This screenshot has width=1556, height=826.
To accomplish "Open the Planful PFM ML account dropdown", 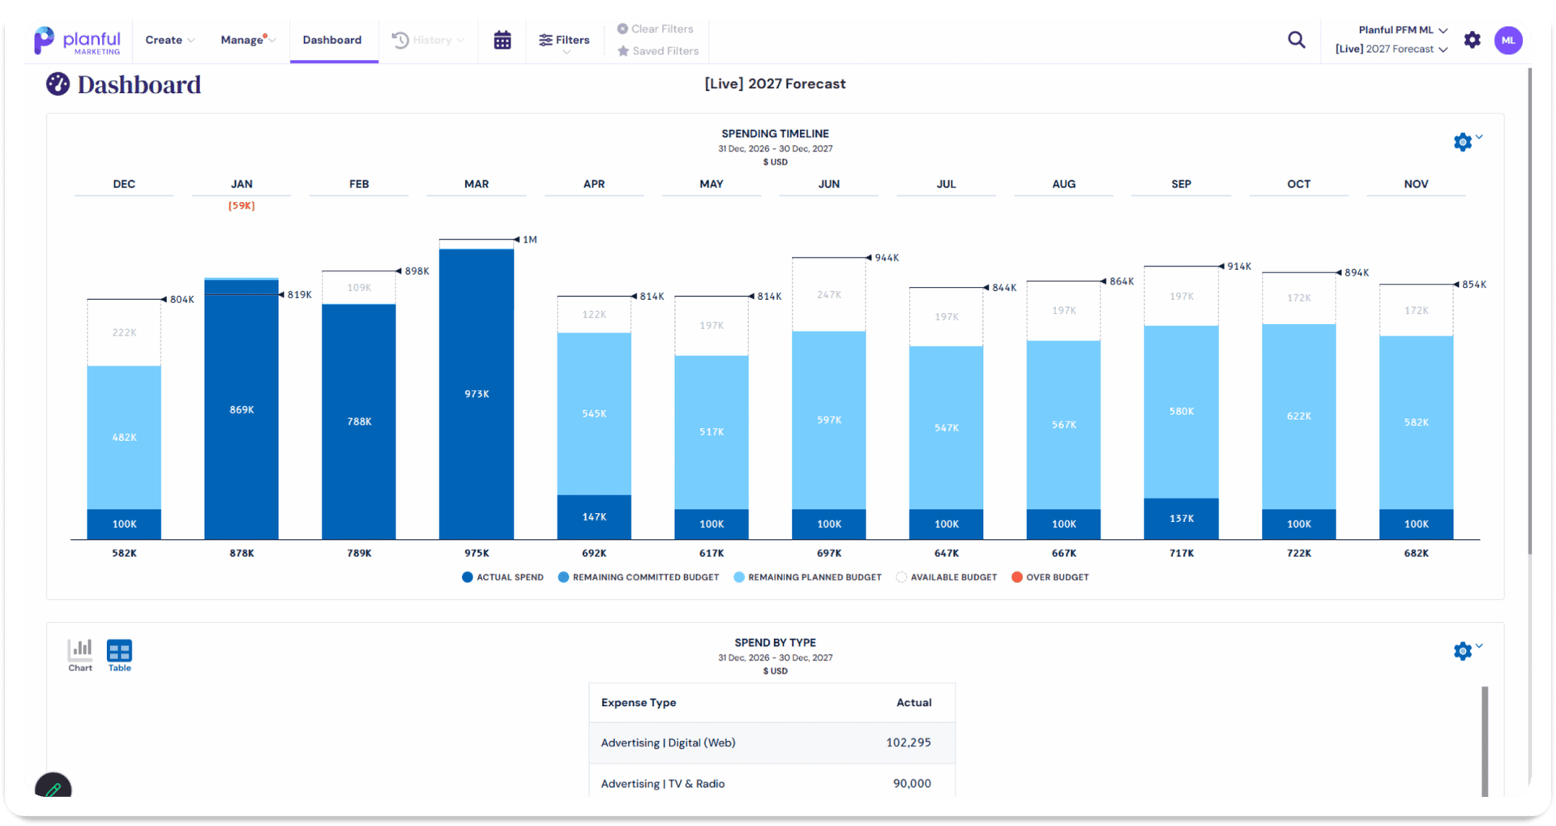I will pos(1403,30).
